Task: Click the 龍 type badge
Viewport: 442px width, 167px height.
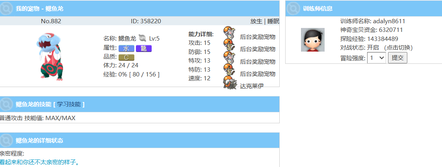Action: coord(143,48)
